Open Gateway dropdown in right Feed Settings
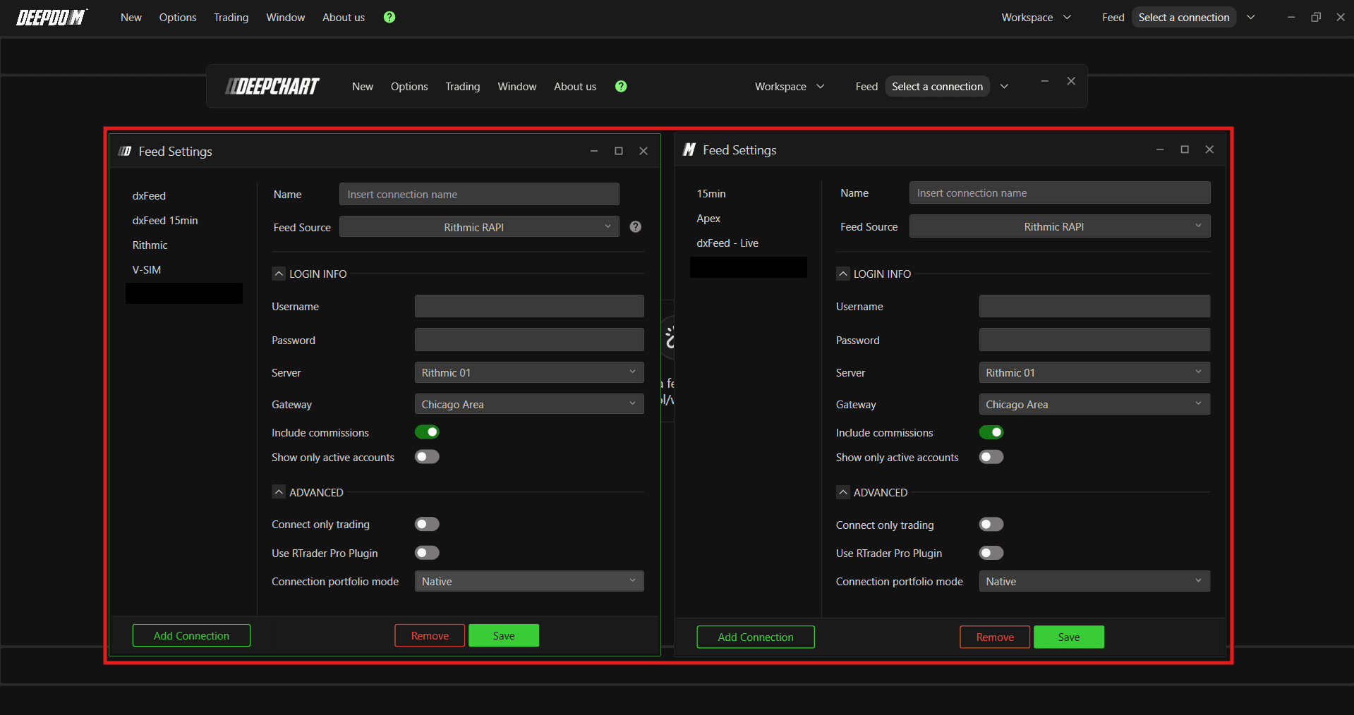This screenshot has height=715, width=1354. point(1094,404)
